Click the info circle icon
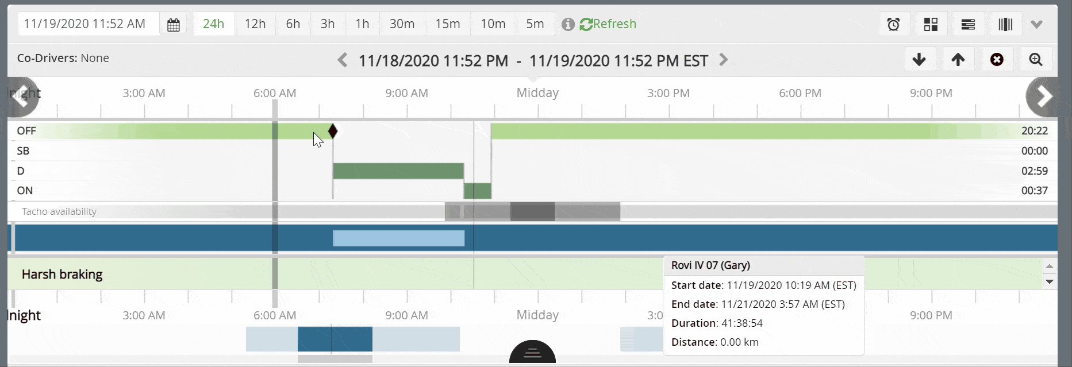Viewport: 1072px width, 367px height. click(x=568, y=24)
